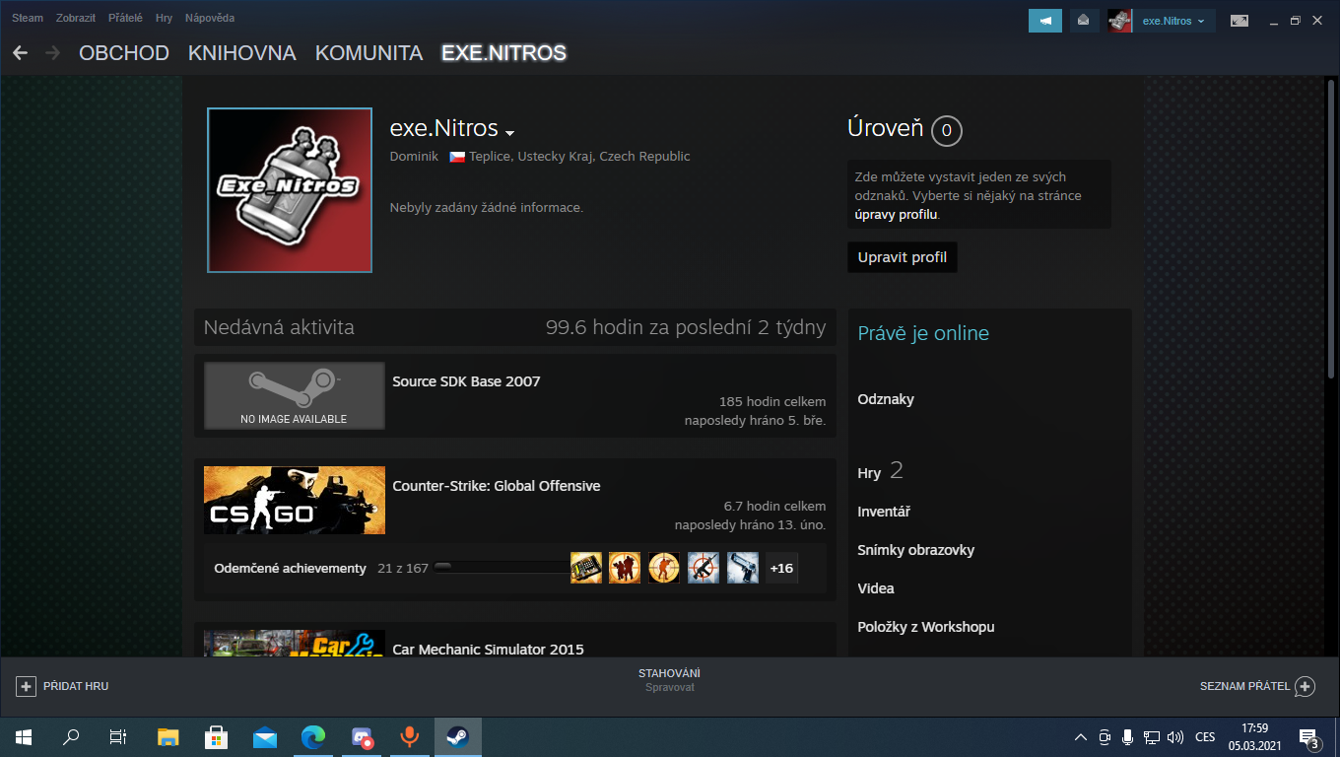Expand the arrow next to profile name
Image resolution: width=1340 pixels, height=757 pixels.
[x=509, y=132]
